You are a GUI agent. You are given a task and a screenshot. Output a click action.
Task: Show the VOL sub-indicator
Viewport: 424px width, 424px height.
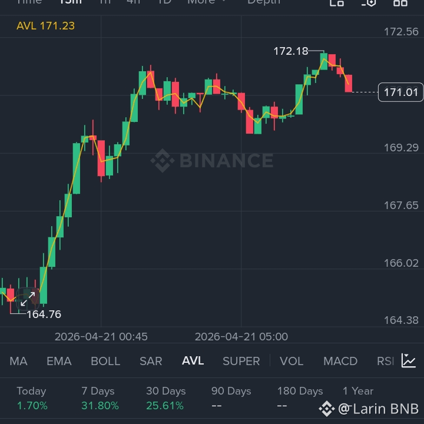coord(291,361)
